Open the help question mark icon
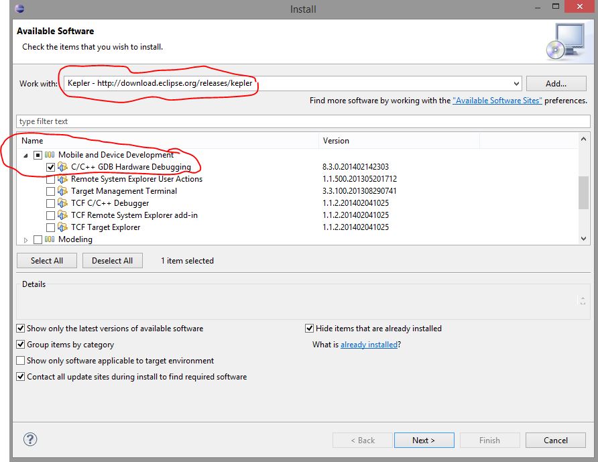 30,439
